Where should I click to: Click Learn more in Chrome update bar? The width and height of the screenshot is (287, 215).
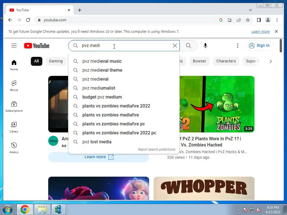(260, 31)
